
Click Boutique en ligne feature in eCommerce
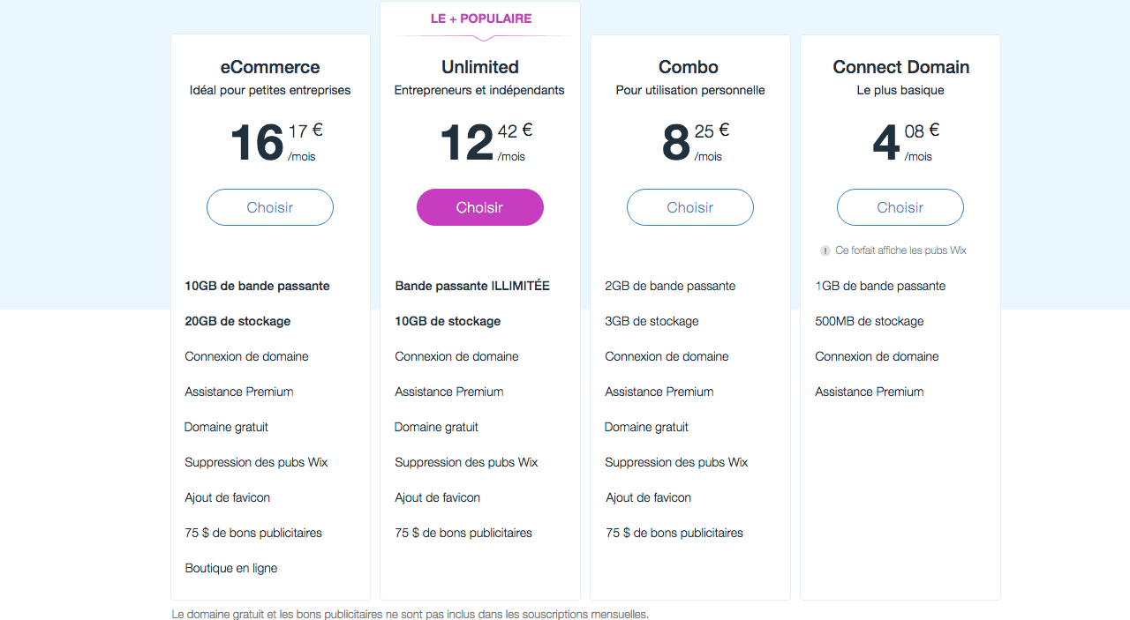[x=231, y=568]
